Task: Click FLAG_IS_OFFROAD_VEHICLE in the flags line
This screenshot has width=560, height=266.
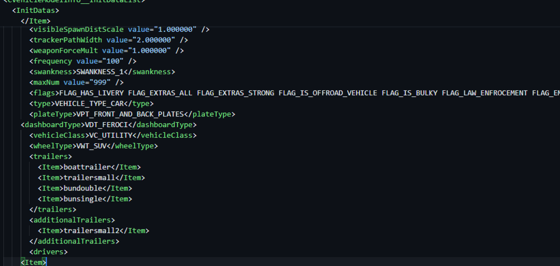Action: [x=328, y=93]
